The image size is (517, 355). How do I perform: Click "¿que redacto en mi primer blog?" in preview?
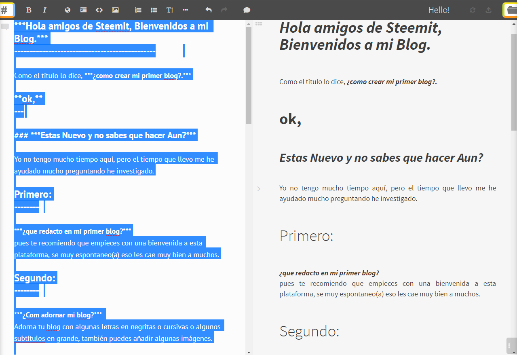coord(329,273)
